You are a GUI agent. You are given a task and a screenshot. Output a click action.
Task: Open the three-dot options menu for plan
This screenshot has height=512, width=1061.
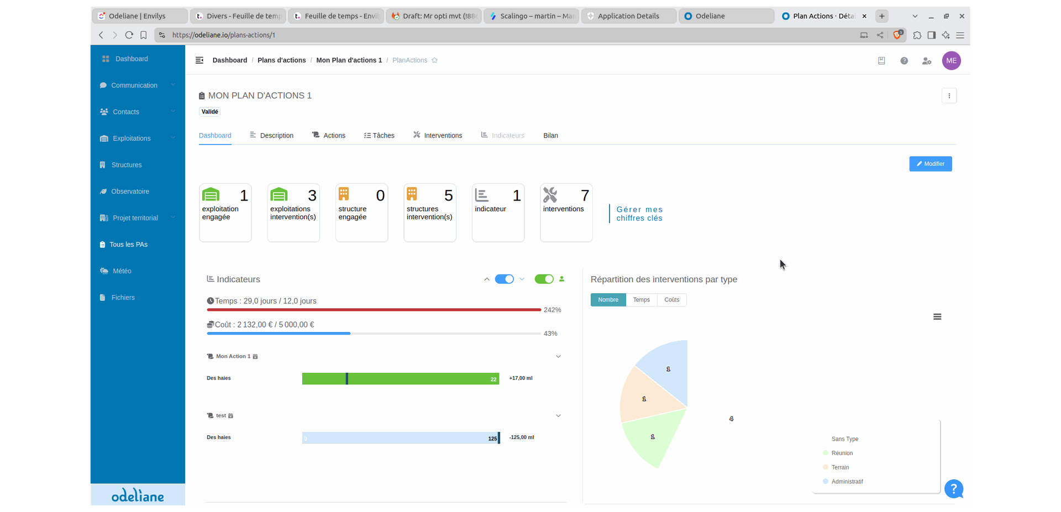(949, 96)
